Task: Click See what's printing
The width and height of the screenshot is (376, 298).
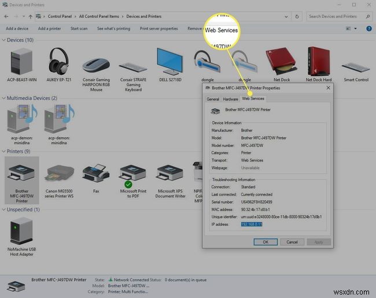Action: click(113, 28)
